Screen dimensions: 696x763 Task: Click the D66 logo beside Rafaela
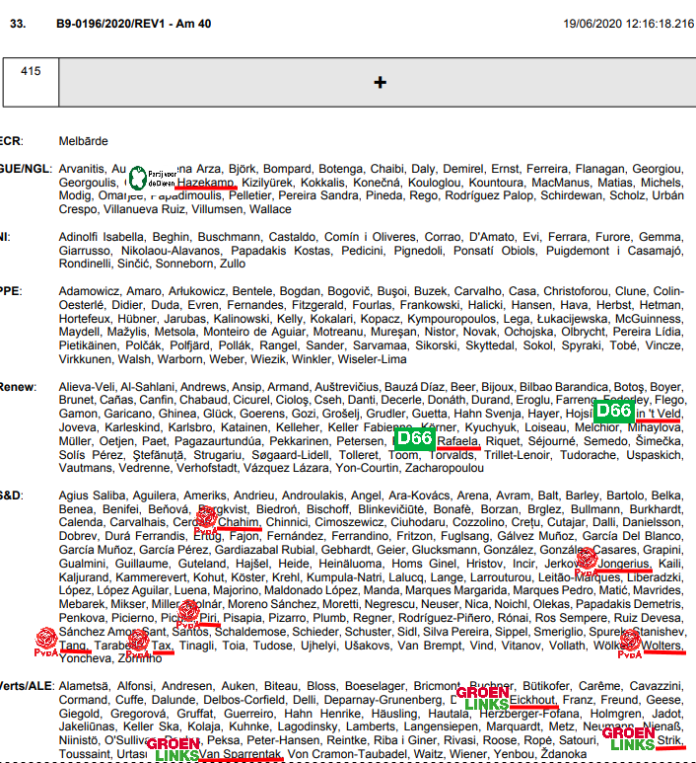[x=415, y=438]
